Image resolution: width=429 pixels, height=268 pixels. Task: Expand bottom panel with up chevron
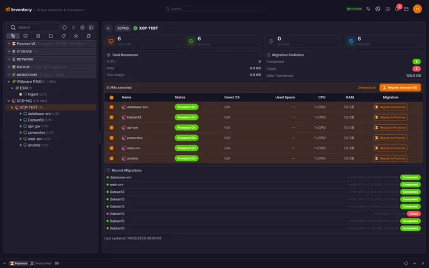coord(4,264)
